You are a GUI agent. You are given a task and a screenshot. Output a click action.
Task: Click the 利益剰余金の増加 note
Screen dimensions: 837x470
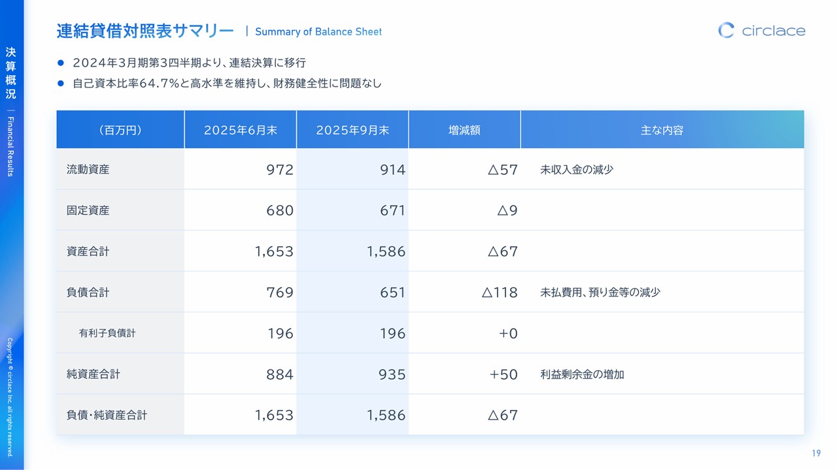582,375
